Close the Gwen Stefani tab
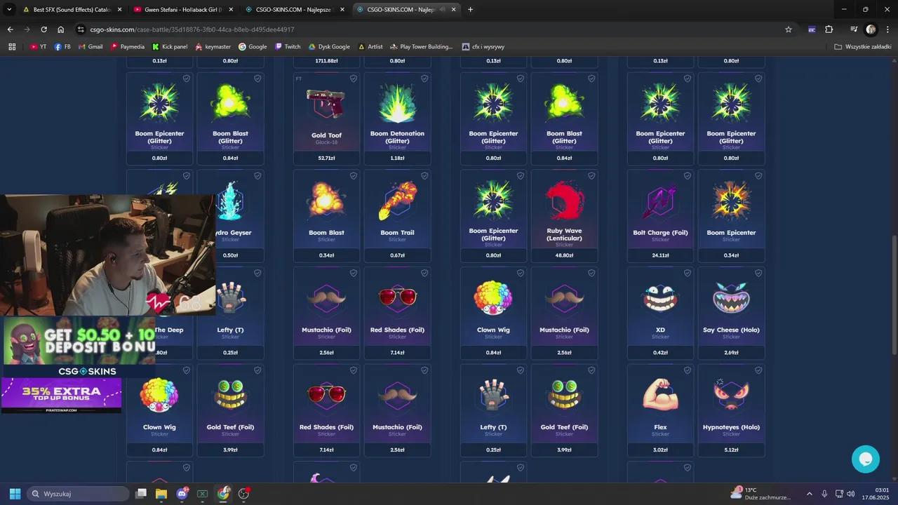Image resolution: width=898 pixels, height=505 pixels. point(231,9)
